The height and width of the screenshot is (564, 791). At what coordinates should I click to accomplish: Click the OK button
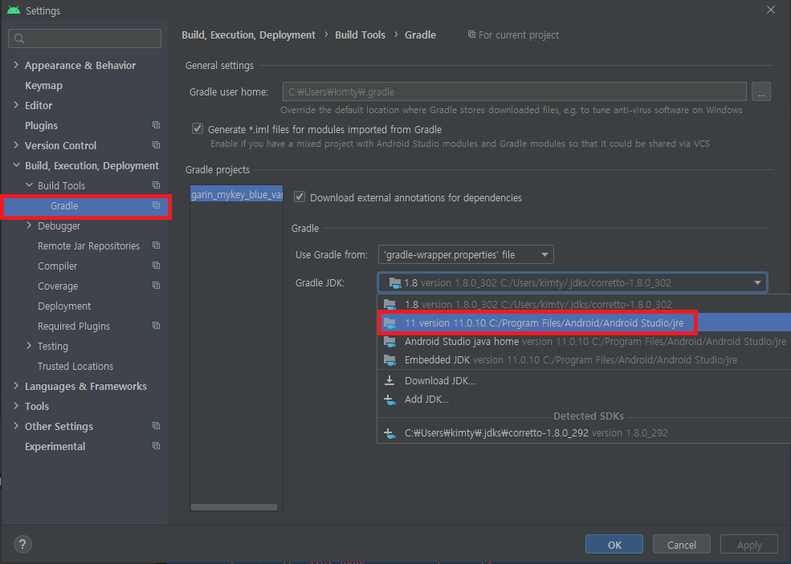614,544
